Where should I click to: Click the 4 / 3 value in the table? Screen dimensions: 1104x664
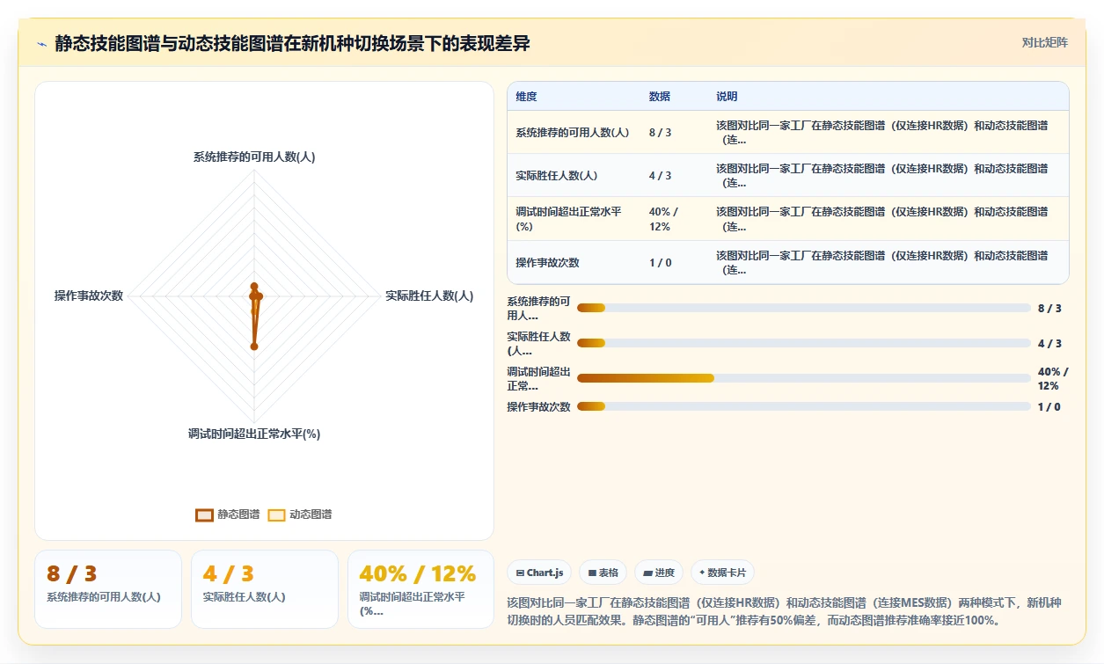660,175
